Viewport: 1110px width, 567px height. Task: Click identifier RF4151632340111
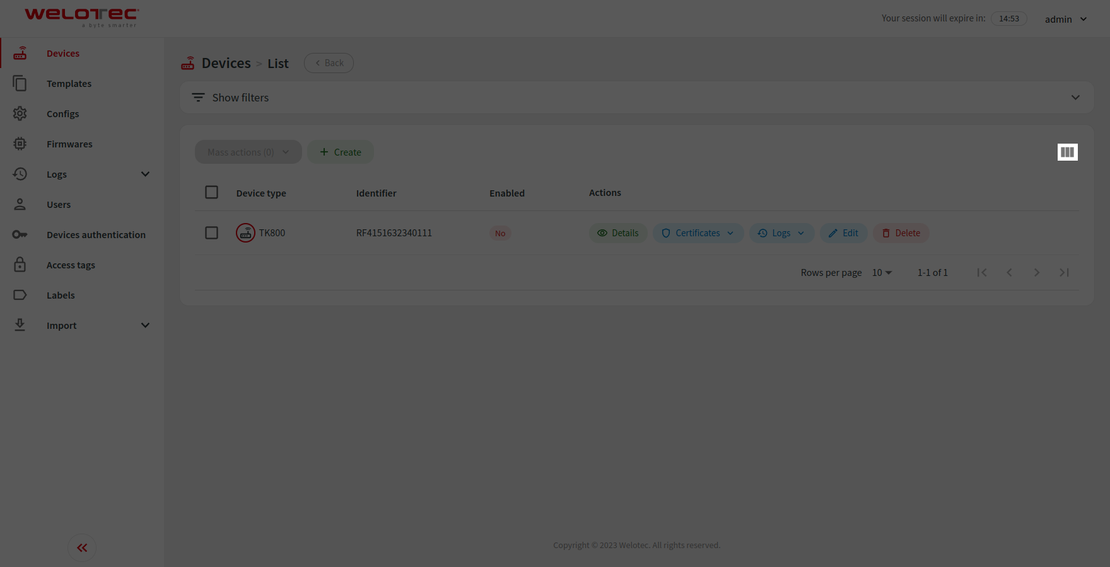pos(394,233)
